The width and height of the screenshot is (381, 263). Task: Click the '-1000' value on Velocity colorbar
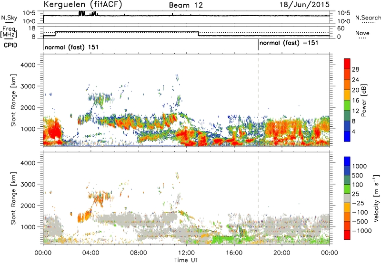click(362, 231)
